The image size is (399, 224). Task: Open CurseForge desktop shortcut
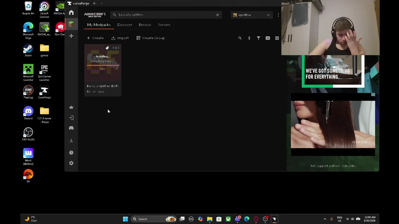44,92
